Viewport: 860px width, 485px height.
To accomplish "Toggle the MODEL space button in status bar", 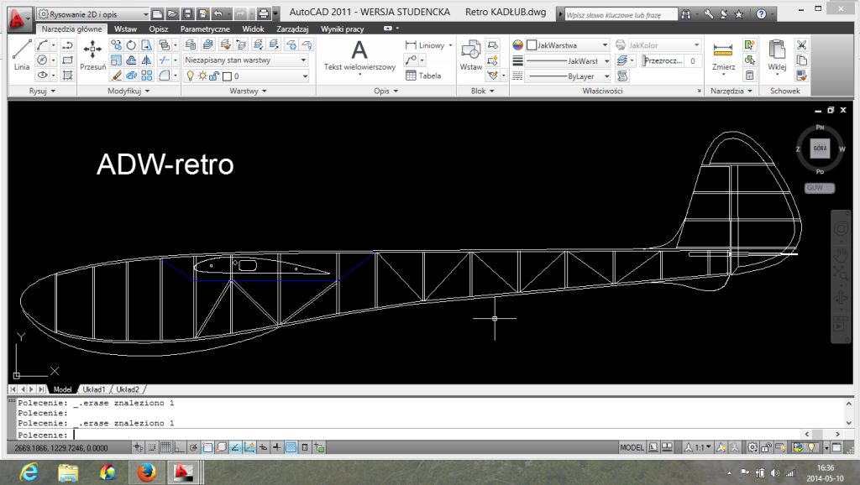I will 632,448.
